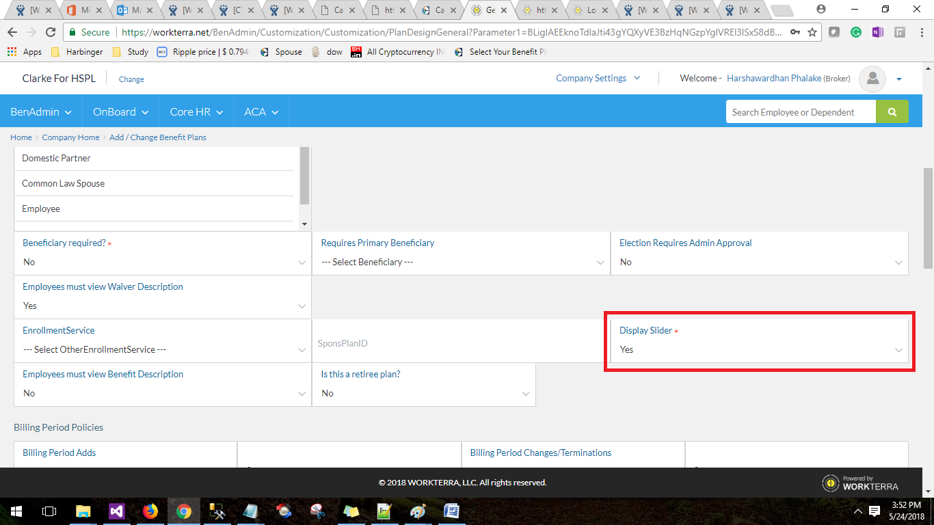Open Visual Studio from the taskbar
Image resolution: width=934 pixels, height=525 pixels.
point(116,511)
